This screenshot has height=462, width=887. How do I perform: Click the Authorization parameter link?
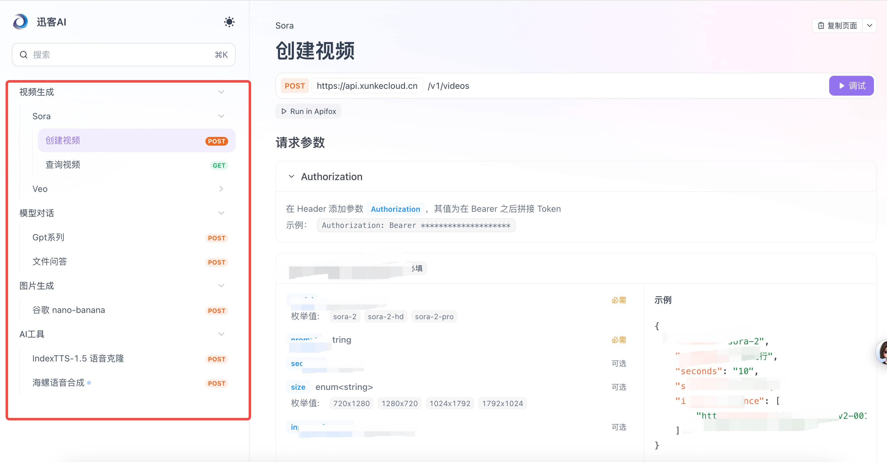click(395, 209)
